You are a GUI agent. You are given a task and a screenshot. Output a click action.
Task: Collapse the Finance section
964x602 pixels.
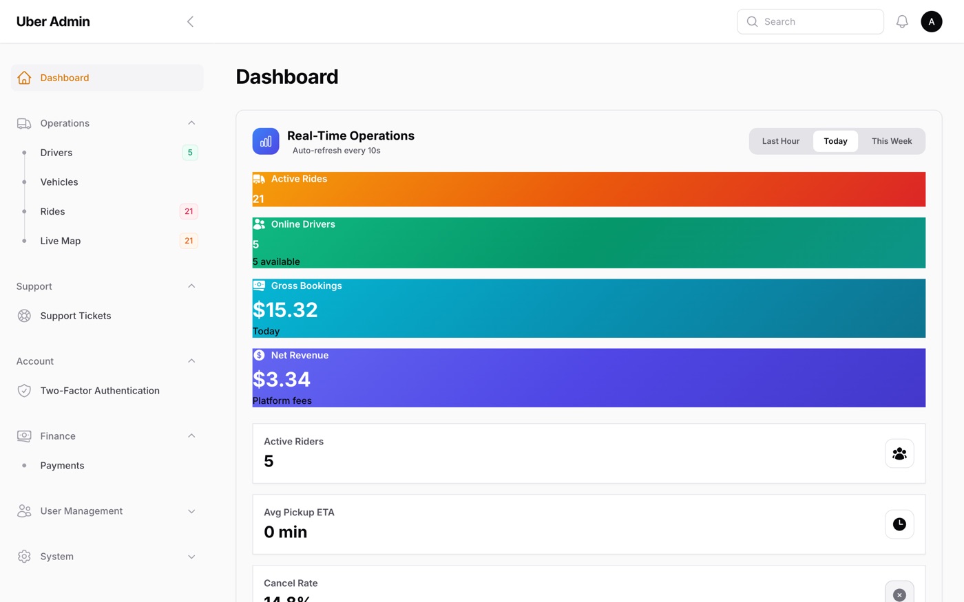click(191, 436)
